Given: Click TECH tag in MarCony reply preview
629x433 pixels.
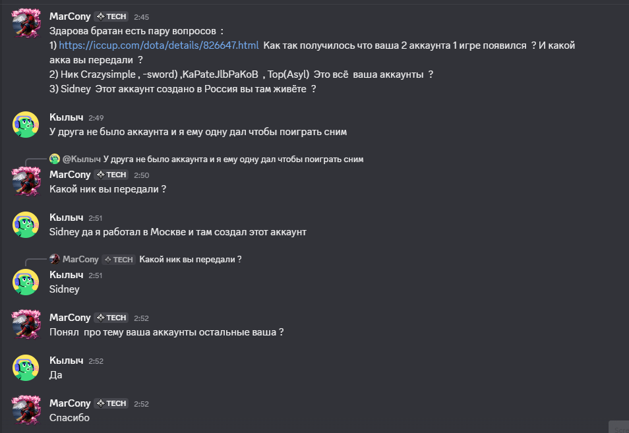Looking at the screenshot, I should pos(118,260).
